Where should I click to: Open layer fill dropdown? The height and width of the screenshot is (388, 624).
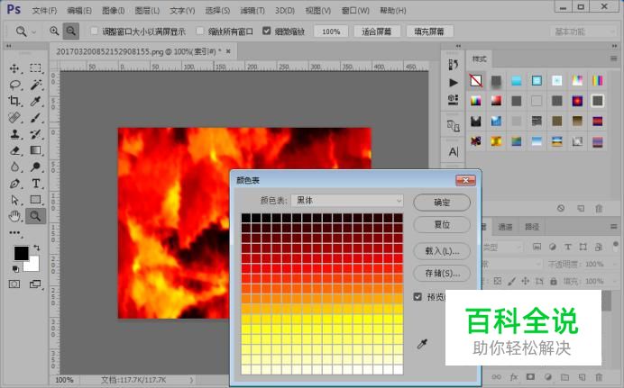[x=613, y=281]
